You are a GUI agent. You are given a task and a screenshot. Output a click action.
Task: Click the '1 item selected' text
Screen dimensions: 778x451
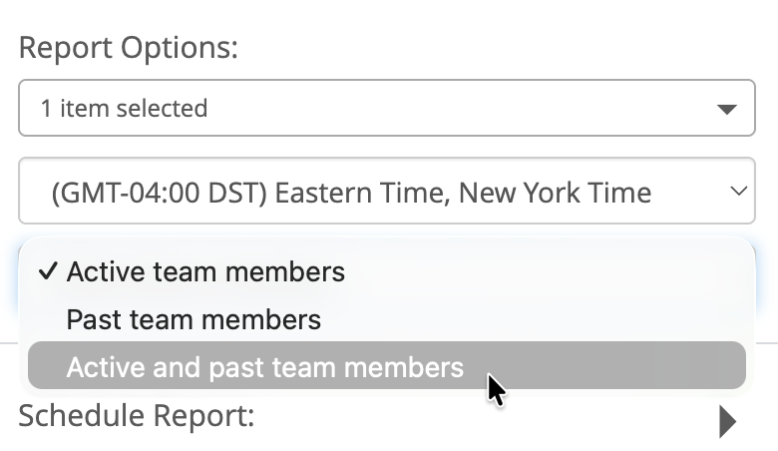(x=124, y=108)
